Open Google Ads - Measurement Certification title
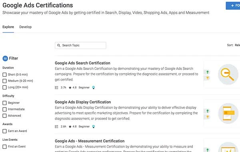The height and width of the screenshot is (152, 240). tap(90, 141)
